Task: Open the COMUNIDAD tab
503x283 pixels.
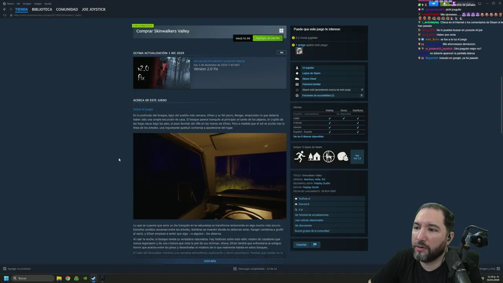Action: click(67, 9)
